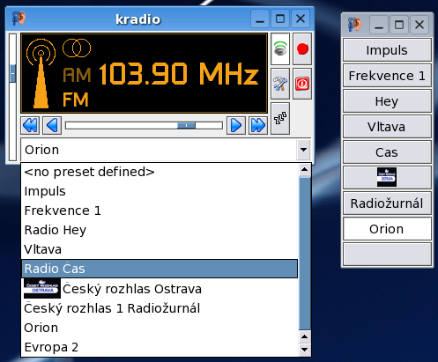The height and width of the screenshot is (362, 438).
Task: Select Český rozhlas Ostrava in the list
Action: 160,289
